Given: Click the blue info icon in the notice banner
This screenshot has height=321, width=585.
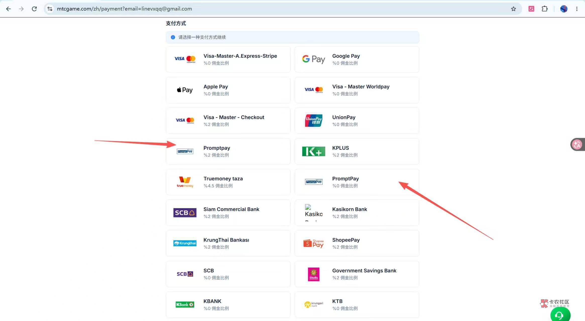Looking at the screenshot, I should [x=173, y=37].
